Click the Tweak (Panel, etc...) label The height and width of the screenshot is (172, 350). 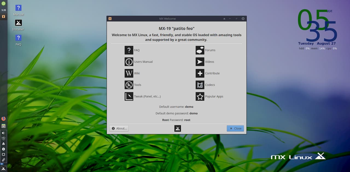(x=147, y=97)
